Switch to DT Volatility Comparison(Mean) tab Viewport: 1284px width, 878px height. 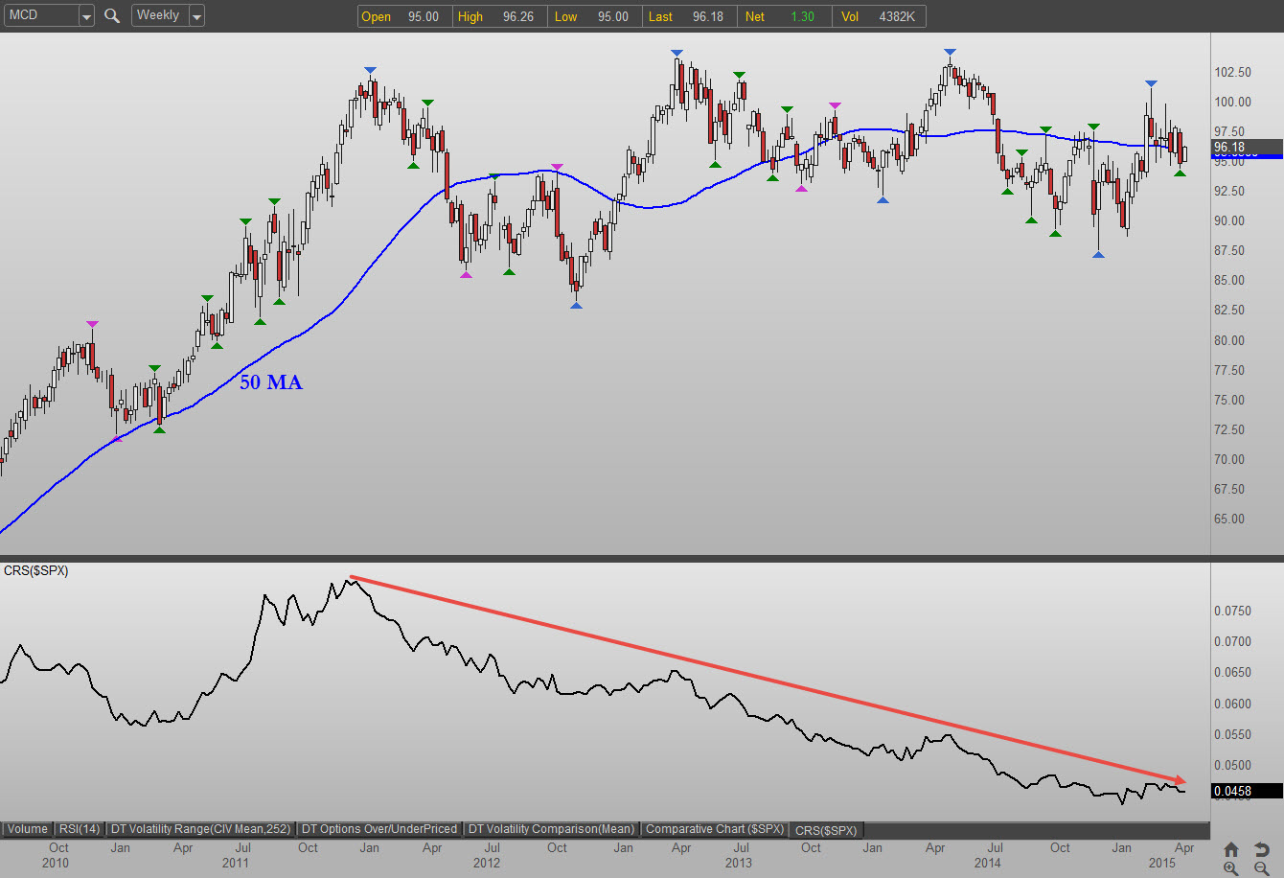(552, 829)
